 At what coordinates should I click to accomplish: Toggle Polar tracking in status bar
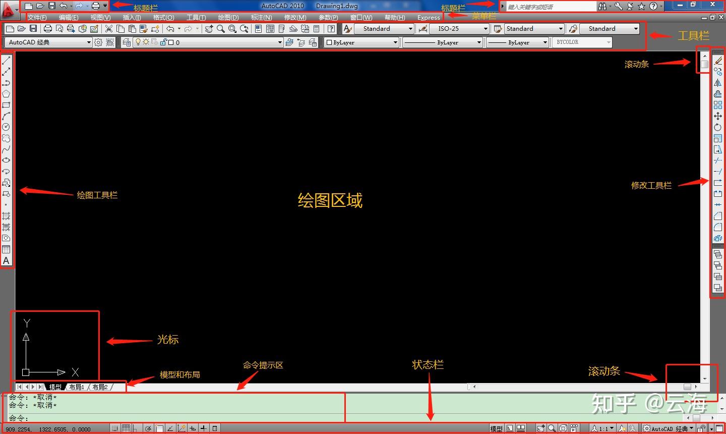point(148,428)
